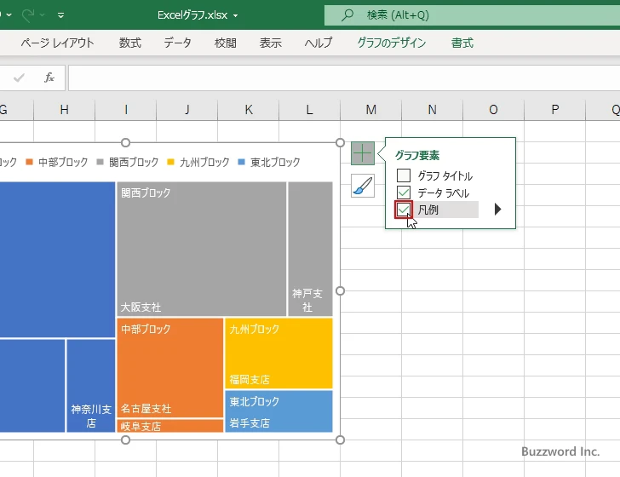Select column M header

[x=371, y=110]
